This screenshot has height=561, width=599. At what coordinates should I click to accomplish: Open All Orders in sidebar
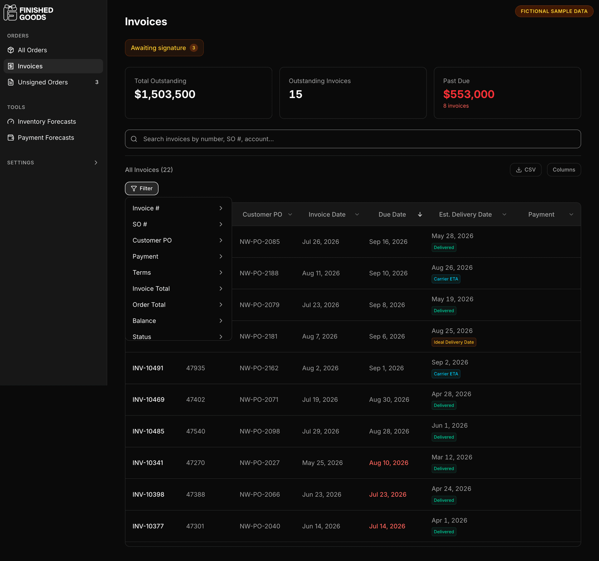[x=53, y=50]
